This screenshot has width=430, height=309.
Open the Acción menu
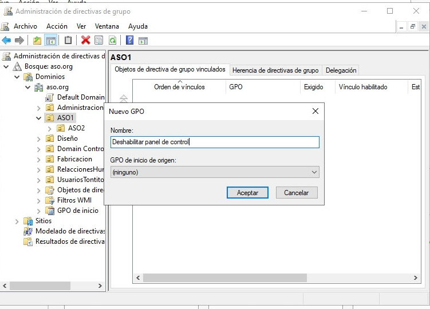tap(57, 26)
